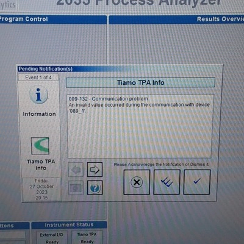Image resolution: width=244 pixels, height=244 pixels.
Task: Click the Results Overview panel header
Action: 176,20
